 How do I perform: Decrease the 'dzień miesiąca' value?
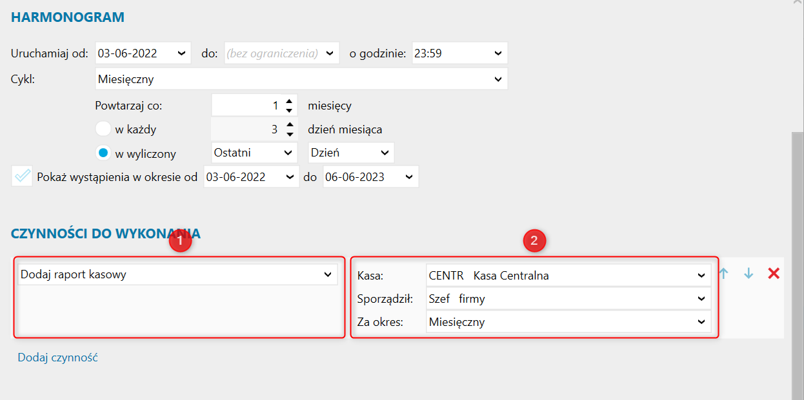coord(290,134)
